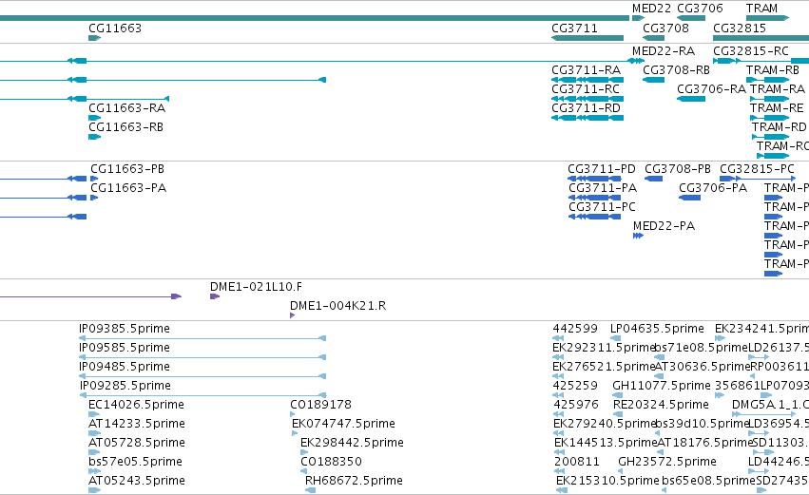Click the TRAM-RA transcript label
809x495 pixels.
(x=778, y=89)
